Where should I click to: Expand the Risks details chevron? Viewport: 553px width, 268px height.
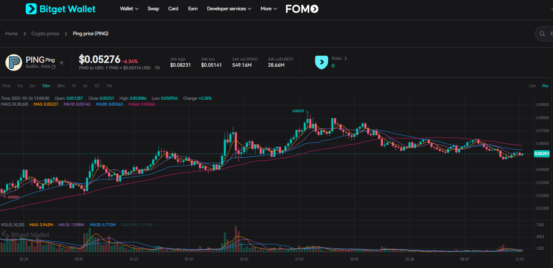(x=346, y=58)
